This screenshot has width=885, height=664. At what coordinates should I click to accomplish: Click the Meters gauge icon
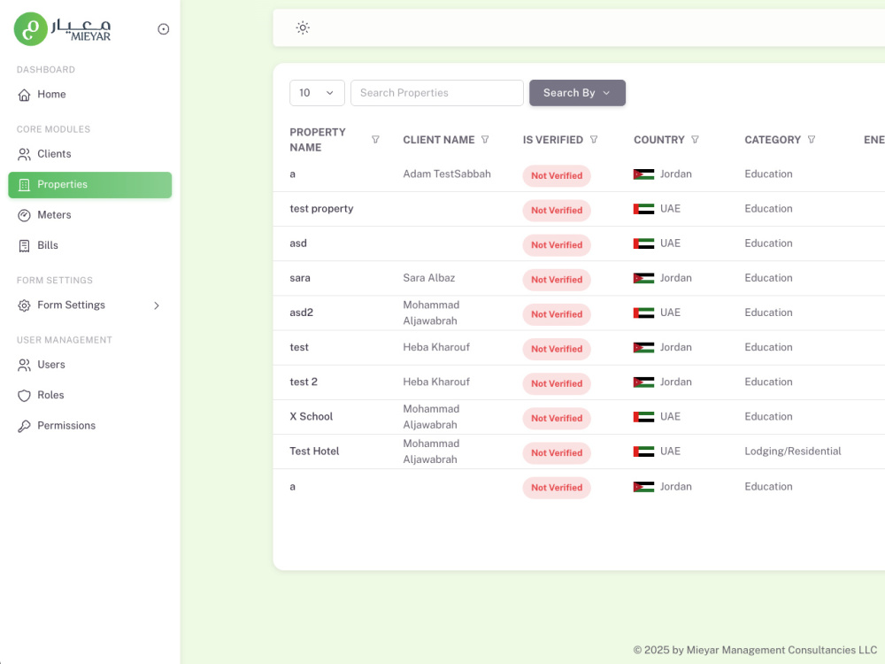tap(24, 215)
